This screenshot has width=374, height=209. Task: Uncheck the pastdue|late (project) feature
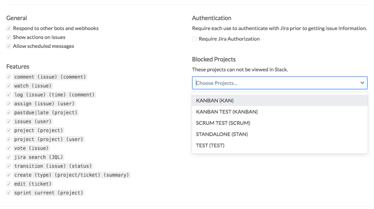coord(9,113)
